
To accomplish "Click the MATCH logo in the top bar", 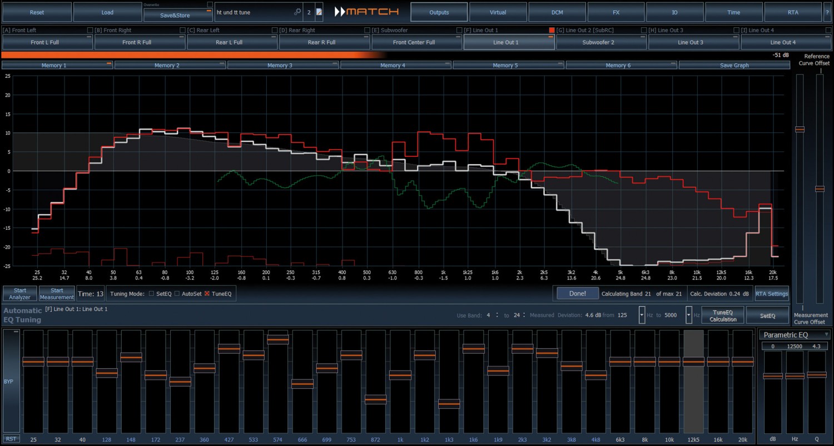I will pyautogui.click(x=367, y=12).
